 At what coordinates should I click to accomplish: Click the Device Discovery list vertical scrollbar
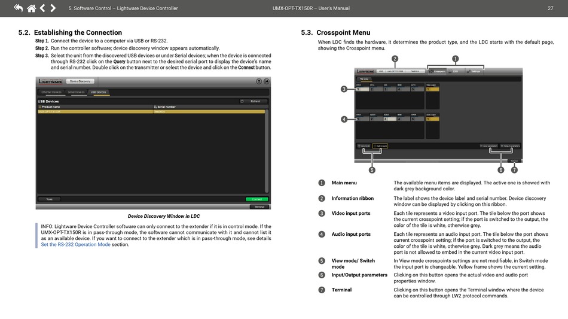pyautogui.click(x=267, y=151)
